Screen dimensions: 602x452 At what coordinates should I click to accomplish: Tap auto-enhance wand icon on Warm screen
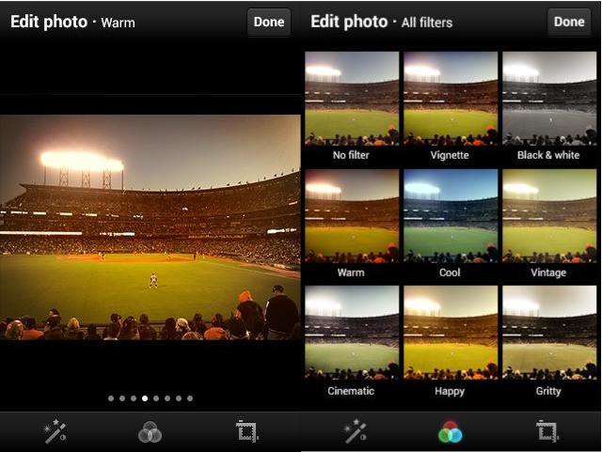[54, 432]
